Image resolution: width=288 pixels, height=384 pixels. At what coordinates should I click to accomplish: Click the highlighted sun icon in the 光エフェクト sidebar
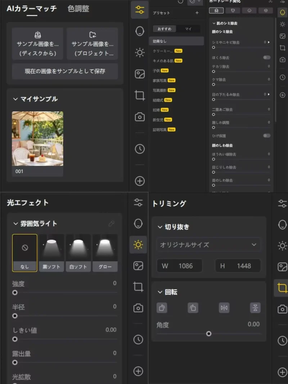point(138,245)
